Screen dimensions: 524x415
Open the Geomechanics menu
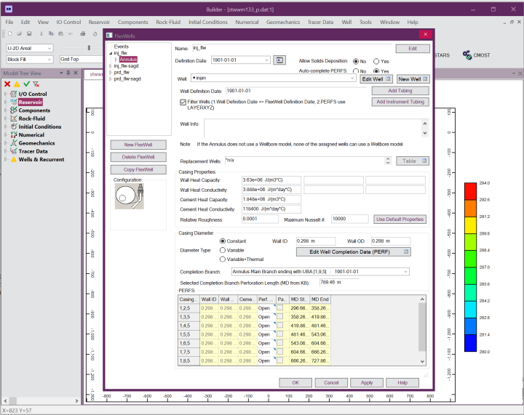[283, 22]
